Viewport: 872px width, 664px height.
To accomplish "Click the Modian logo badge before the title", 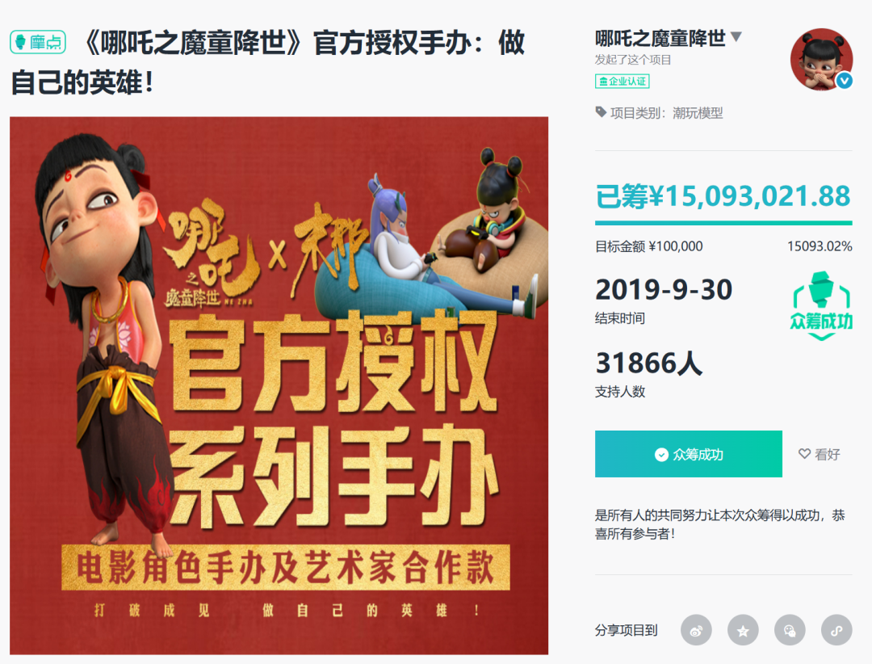I will 38,42.
